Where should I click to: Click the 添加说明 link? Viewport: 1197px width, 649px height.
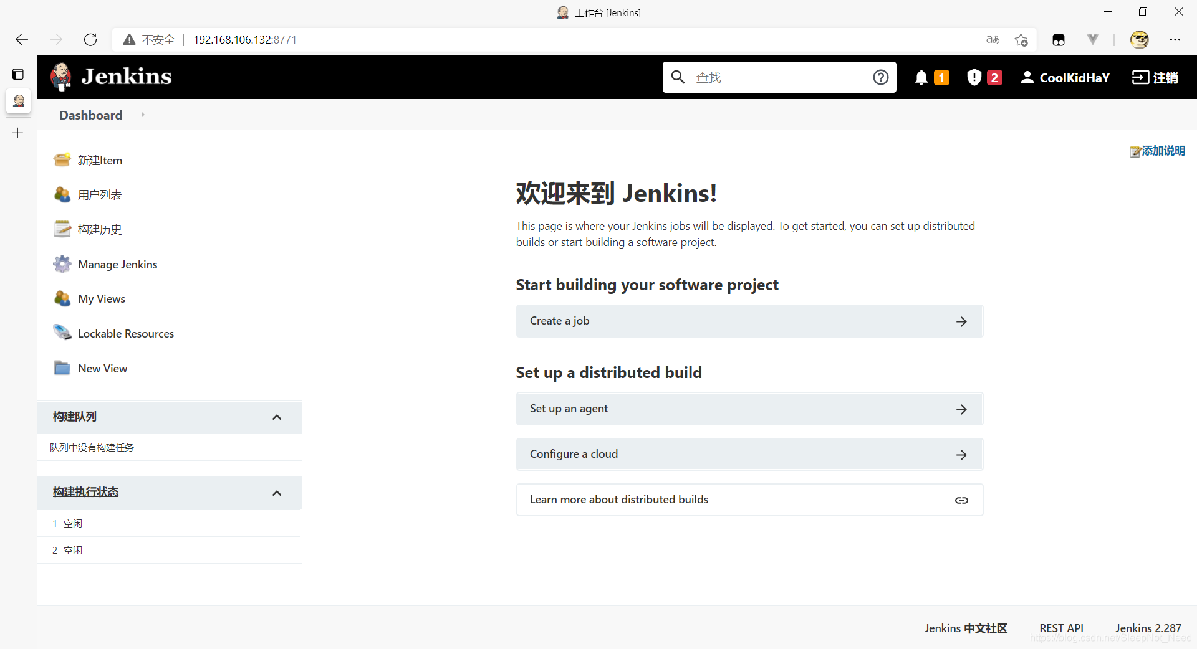coord(1163,151)
